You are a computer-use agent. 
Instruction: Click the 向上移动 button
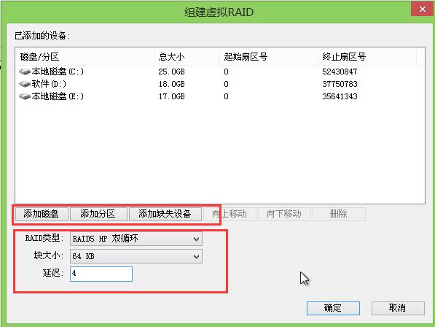point(230,214)
